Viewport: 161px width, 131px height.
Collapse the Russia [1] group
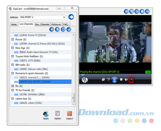[13, 39]
